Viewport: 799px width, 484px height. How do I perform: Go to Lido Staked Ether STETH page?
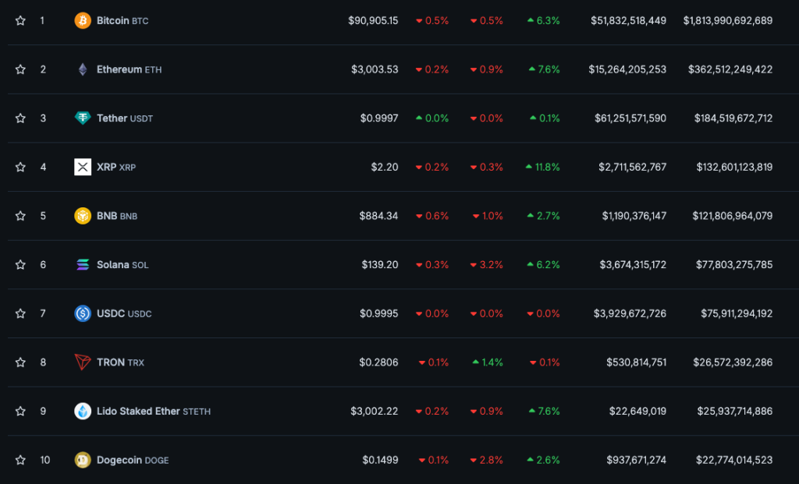(153, 412)
